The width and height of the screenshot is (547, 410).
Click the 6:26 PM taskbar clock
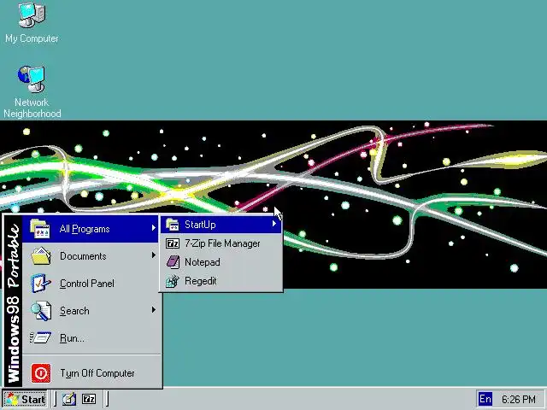click(x=519, y=399)
